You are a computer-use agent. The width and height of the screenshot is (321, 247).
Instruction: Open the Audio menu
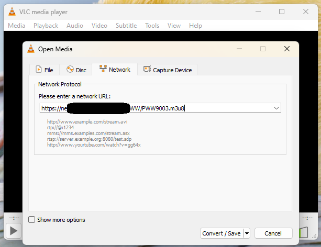[75, 26]
